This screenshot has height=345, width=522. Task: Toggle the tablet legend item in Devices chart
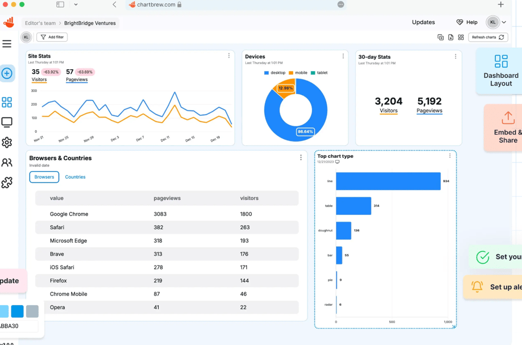point(319,73)
